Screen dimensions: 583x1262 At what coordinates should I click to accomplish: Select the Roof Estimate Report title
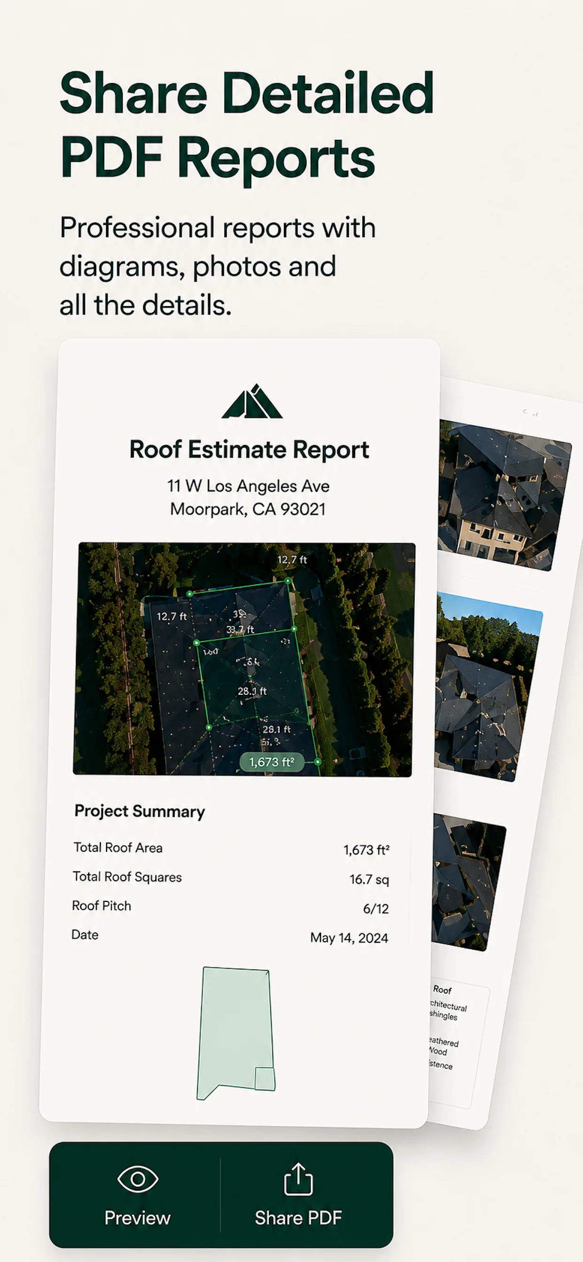pyautogui.click(x=249, y=449)
